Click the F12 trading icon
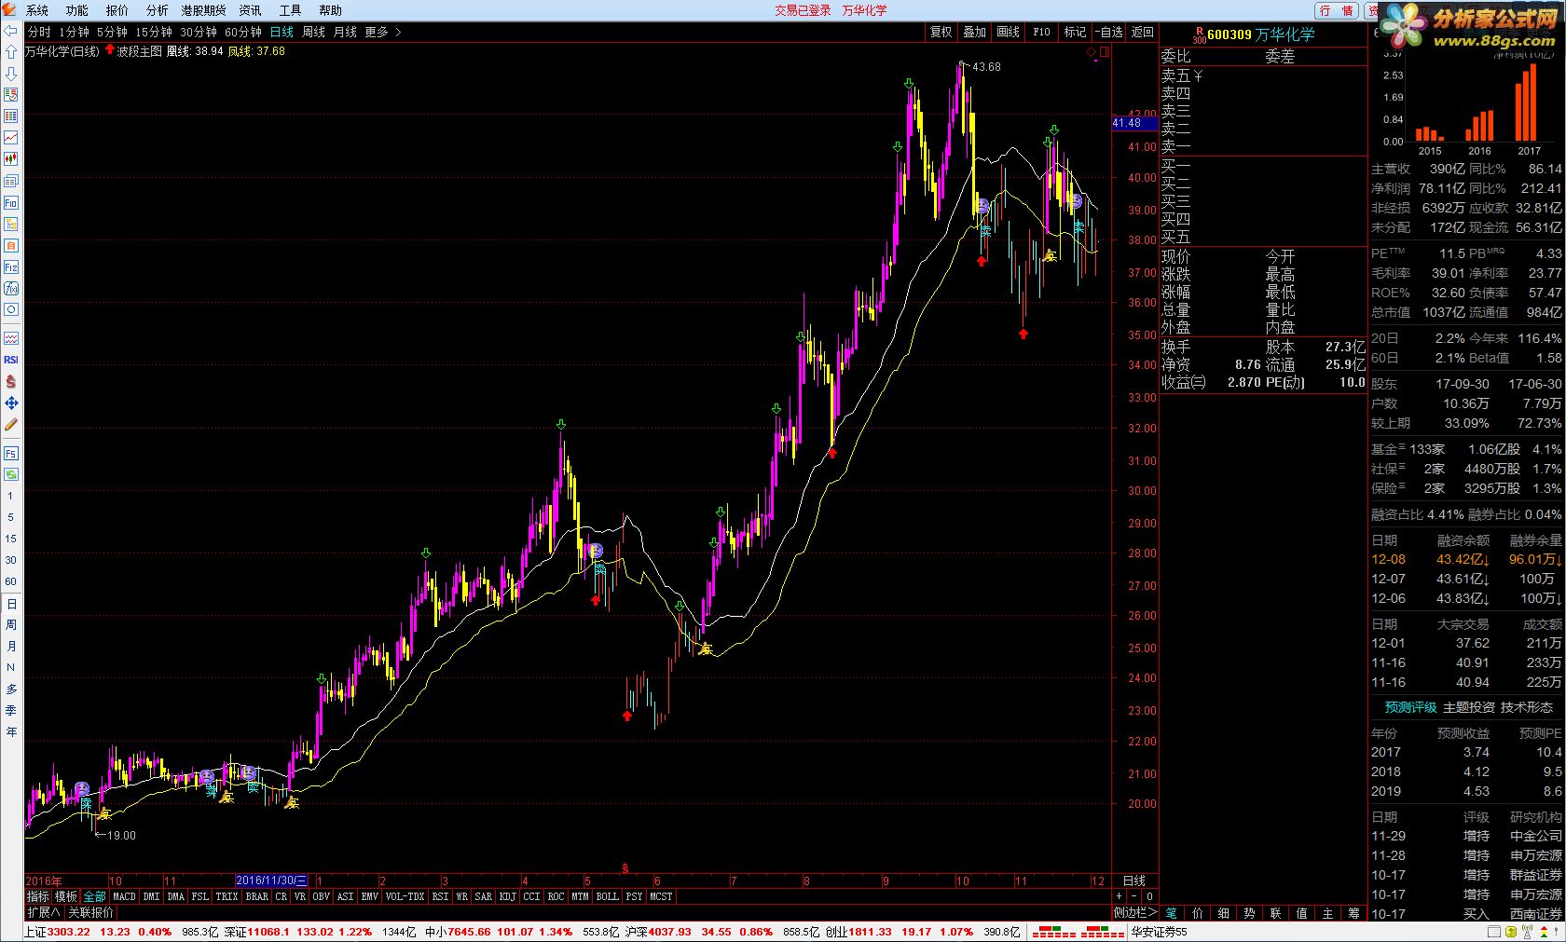This screenshot has width=1566, height=942. (11, 266)
